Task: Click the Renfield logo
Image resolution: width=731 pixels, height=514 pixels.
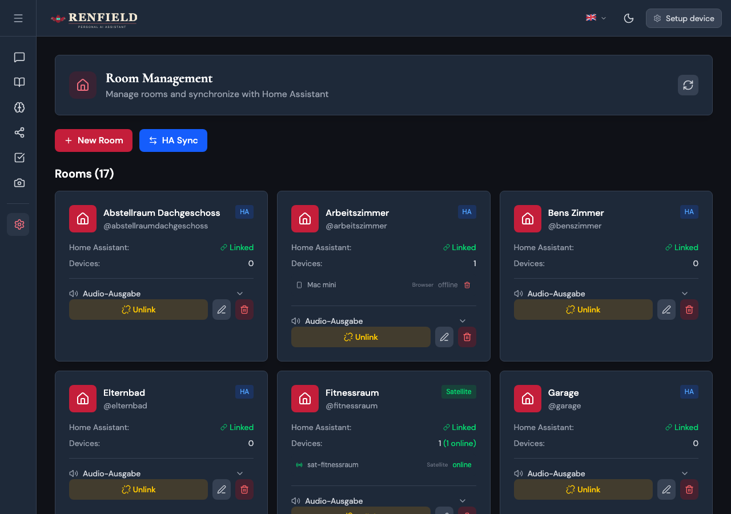Action: click(x=94, y=19)
